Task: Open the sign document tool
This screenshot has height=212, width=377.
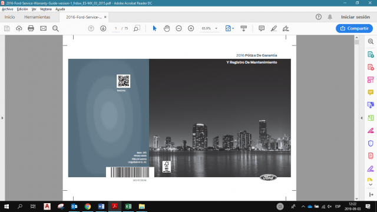Action: [x=286, y=28]
